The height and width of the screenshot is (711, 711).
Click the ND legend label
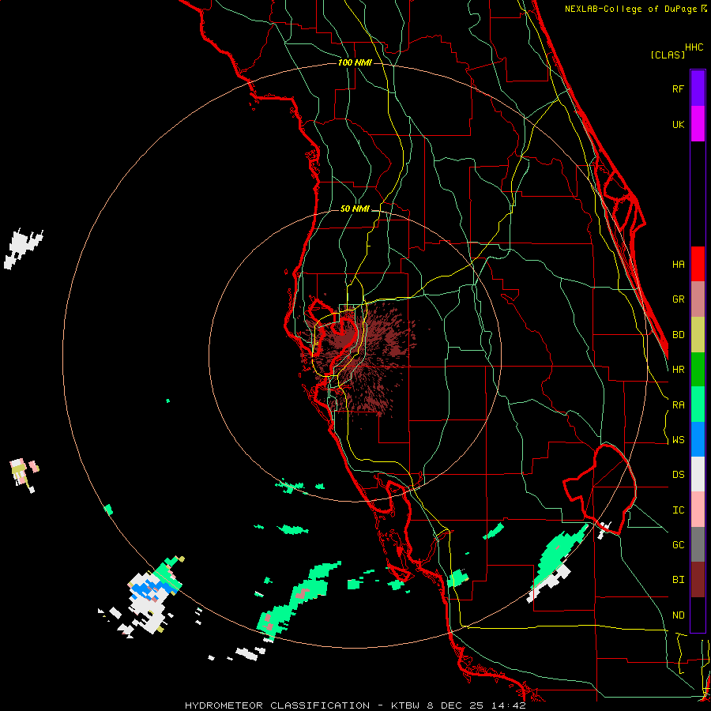click(x=678, y=615)
